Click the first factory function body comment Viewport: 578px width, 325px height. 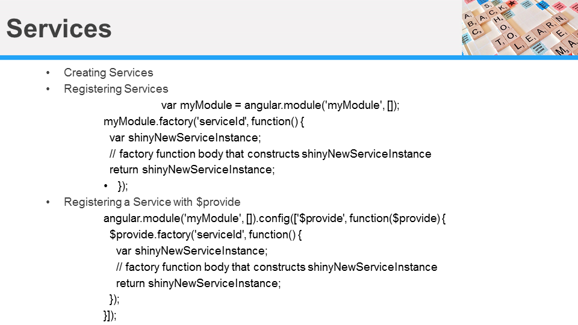pyautogui.click(x=270, y=154)
